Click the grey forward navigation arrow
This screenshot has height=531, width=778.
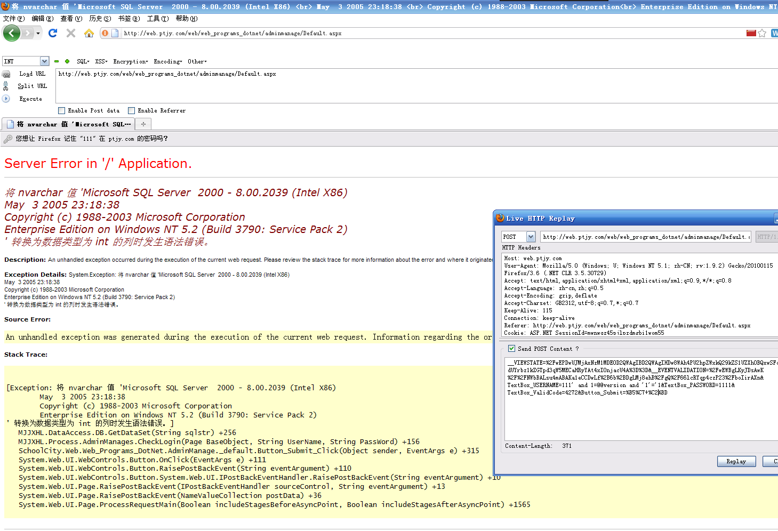coord(28,33)
